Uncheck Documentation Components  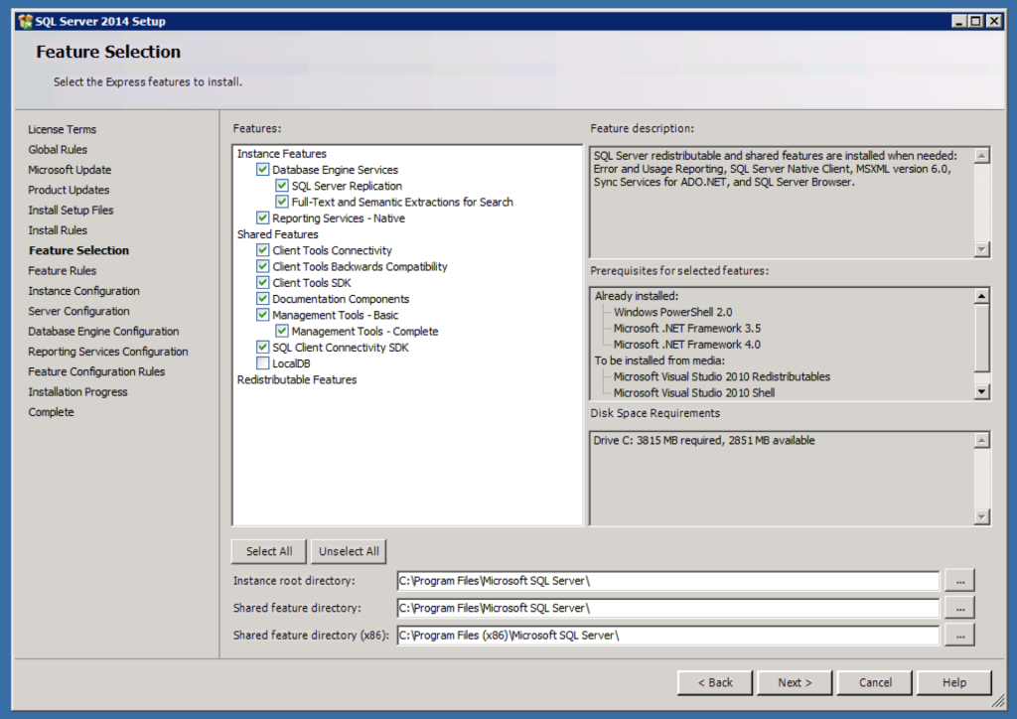click(x=262, y=298)
